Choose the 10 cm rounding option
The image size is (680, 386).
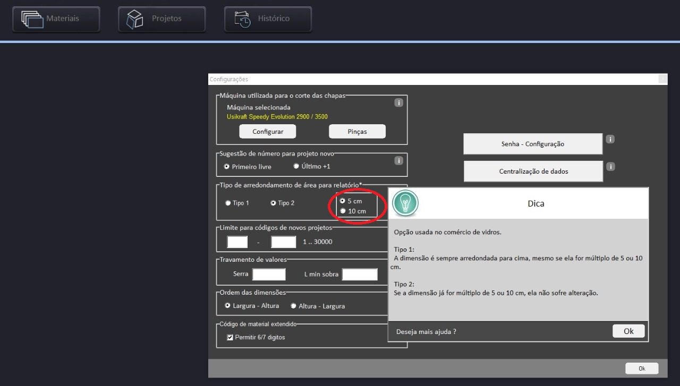click(343, 211)
